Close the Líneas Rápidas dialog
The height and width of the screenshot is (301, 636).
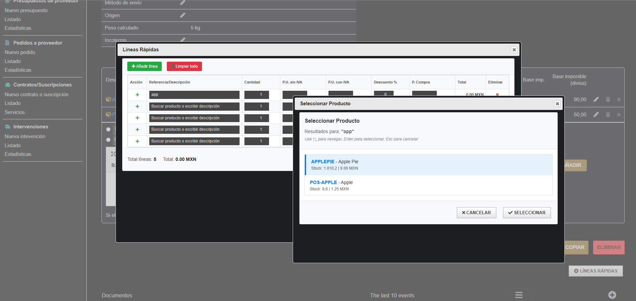(x=514, y=50)
